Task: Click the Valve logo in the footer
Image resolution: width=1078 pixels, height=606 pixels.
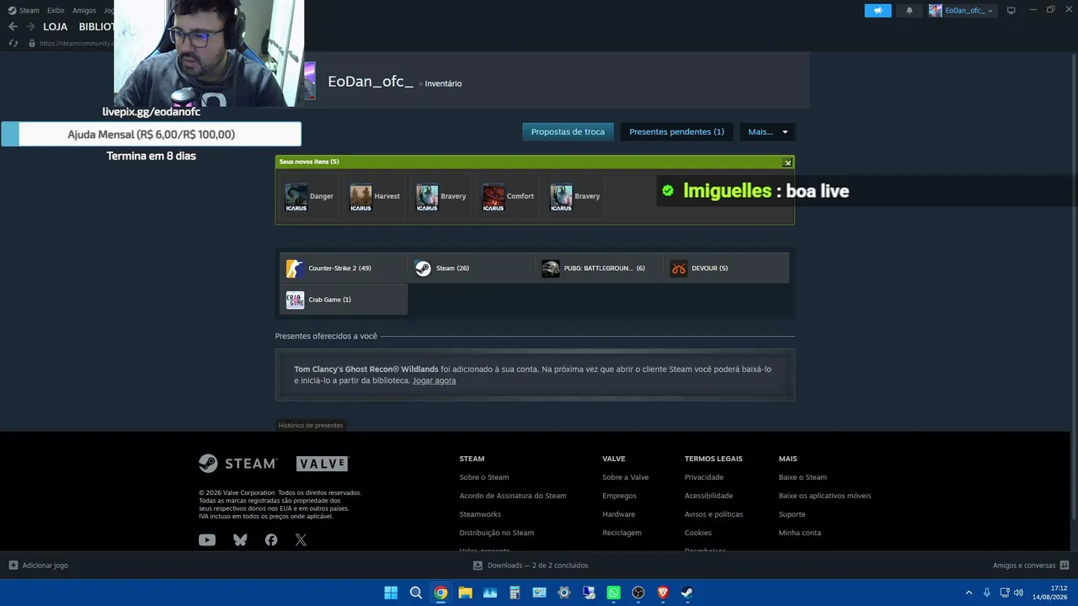Action: pyautogui.click(x=323, y=464)
